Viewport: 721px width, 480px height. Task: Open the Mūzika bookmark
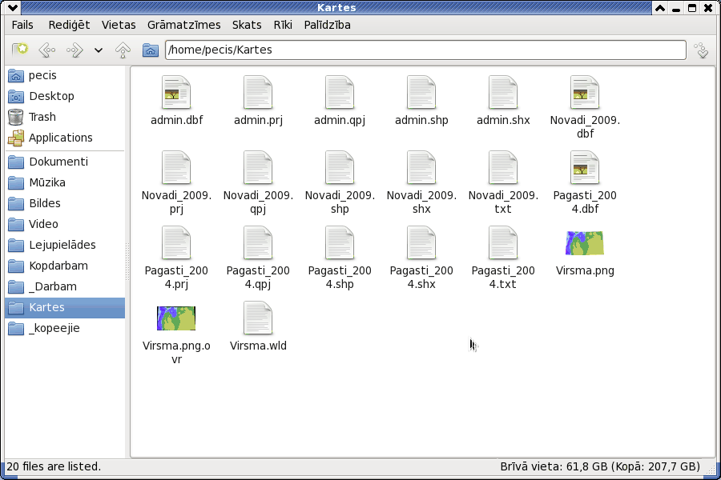coord(65,182)
